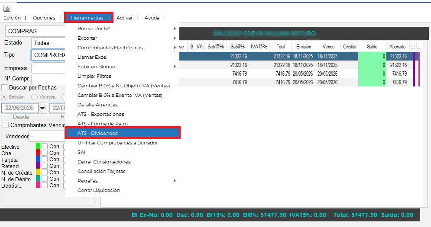The image size is (431, 227).
Task: Check the Comprobantes Vencidos checkbox
Action: click(6, 125)
